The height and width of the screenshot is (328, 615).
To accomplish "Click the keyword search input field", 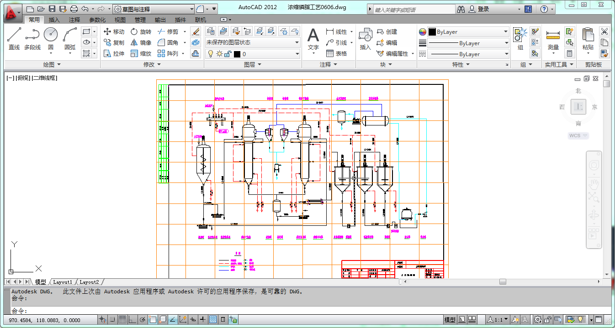I will 414,10.
